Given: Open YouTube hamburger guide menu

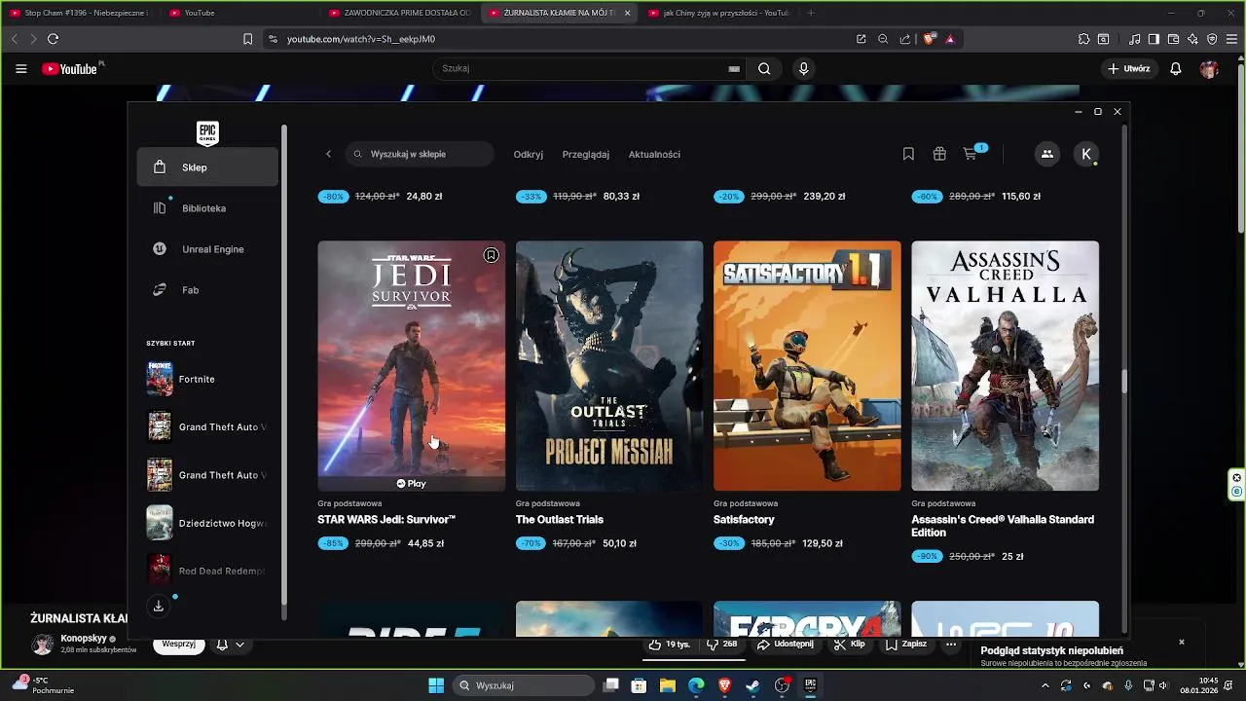Looking at the screenshot, I should point(21,68).
